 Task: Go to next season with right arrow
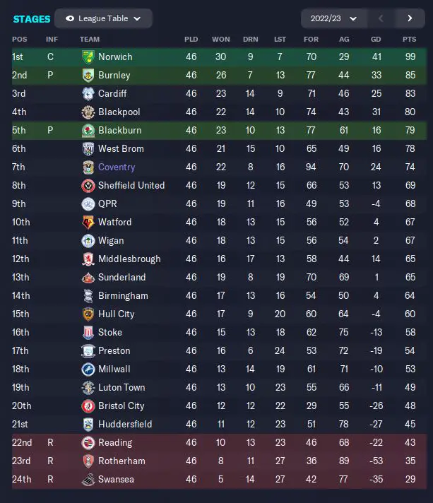point(410,18)
